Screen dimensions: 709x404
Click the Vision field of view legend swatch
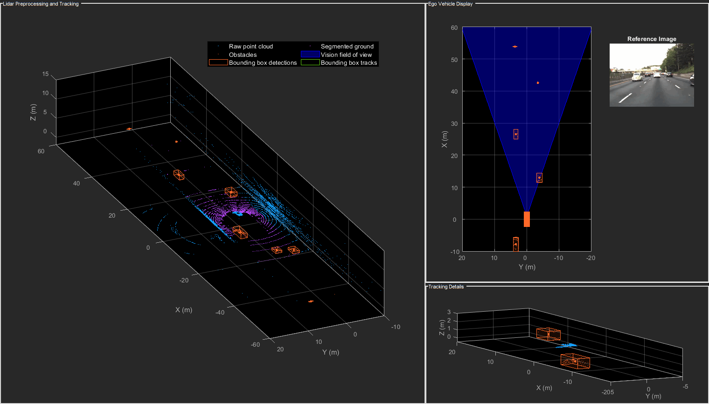point(310,55)
